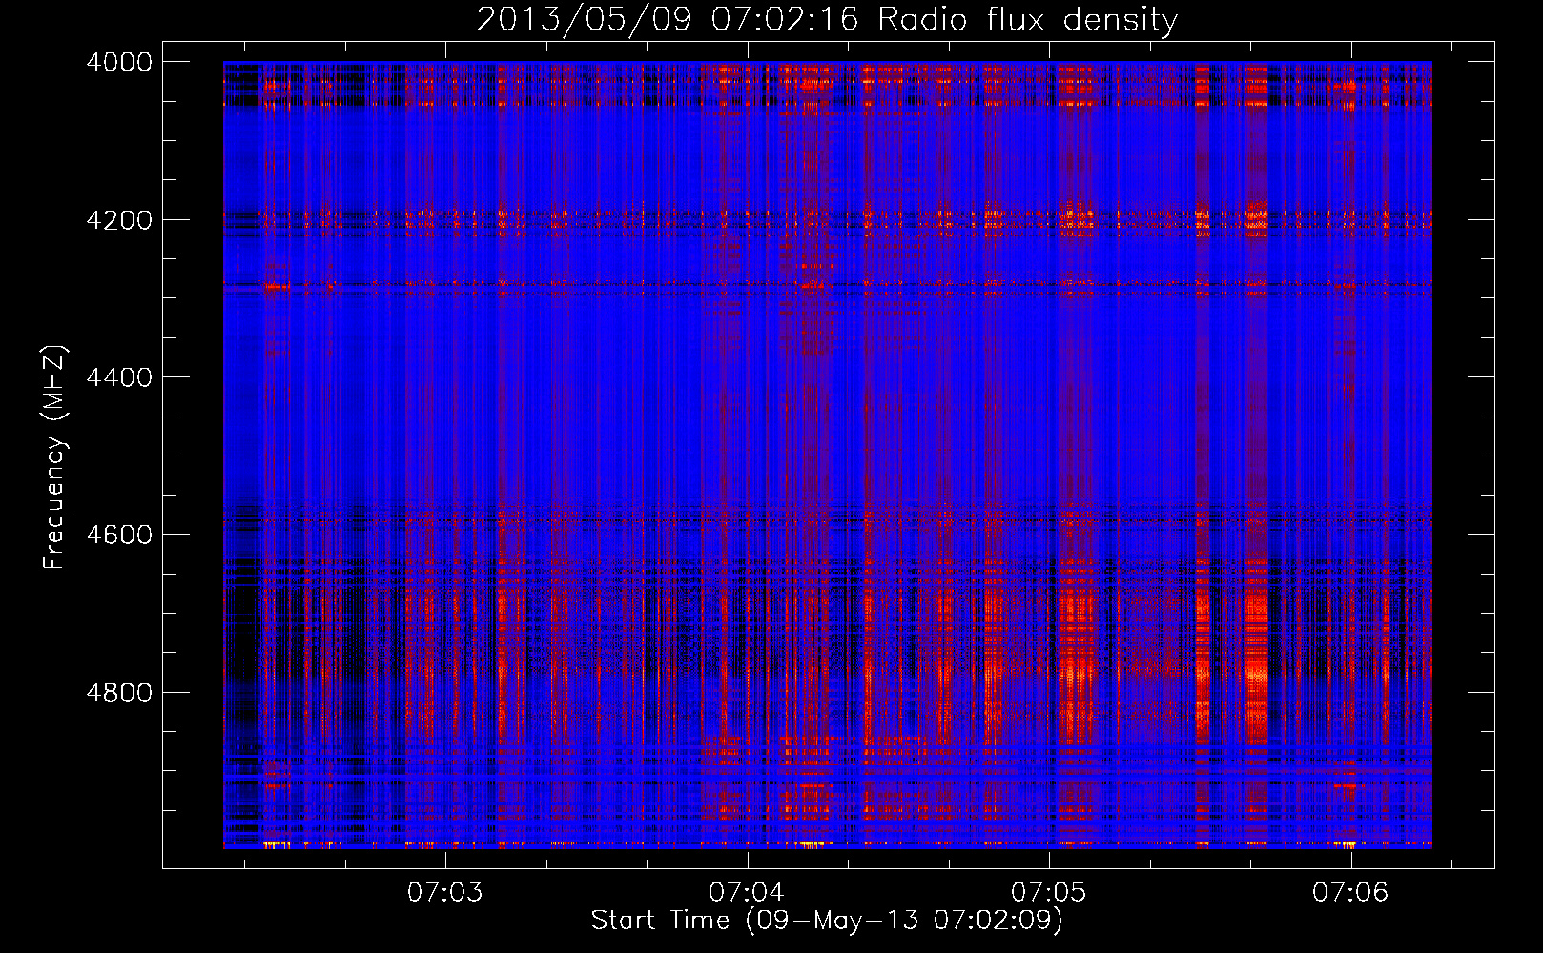Click the '07:05' time axis label
The height and width of the screenshot is (953, 1543).
coord(1048,893)
